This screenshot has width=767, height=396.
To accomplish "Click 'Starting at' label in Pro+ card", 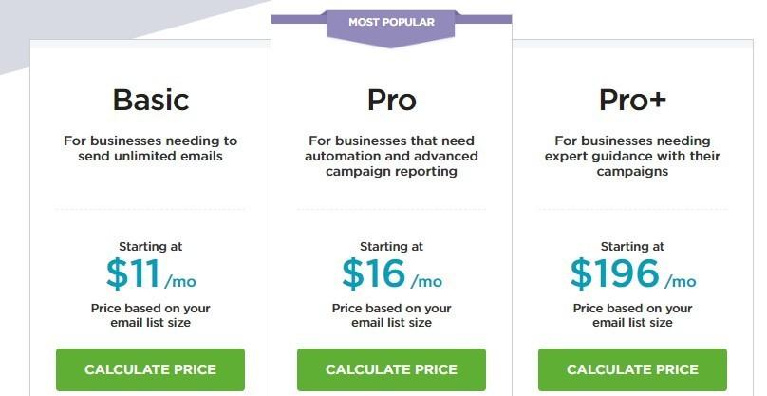I will point(632,246).
